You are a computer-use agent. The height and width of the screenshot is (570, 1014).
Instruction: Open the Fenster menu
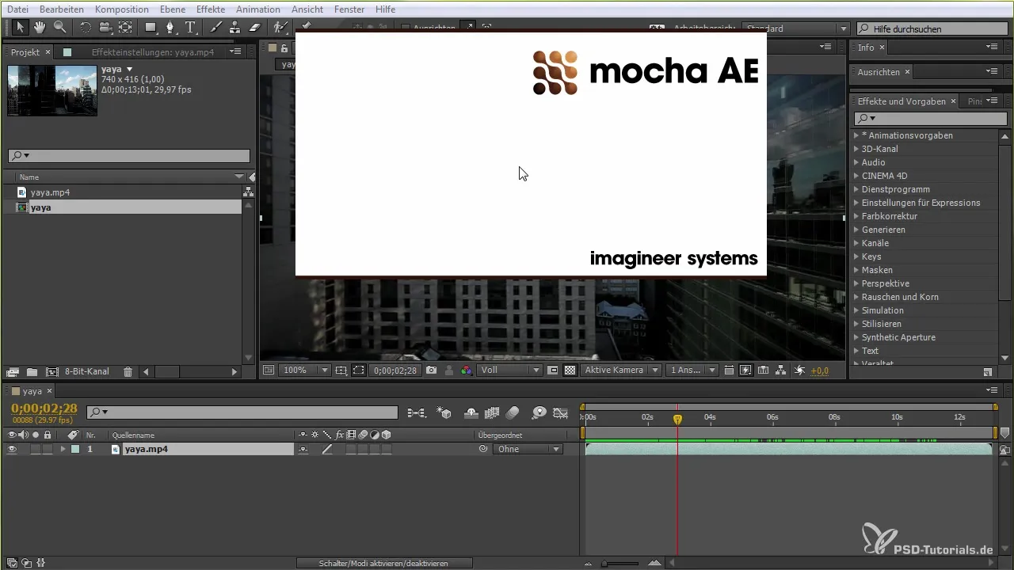point(349,9)
